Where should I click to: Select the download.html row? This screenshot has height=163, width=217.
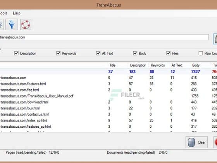108,102
